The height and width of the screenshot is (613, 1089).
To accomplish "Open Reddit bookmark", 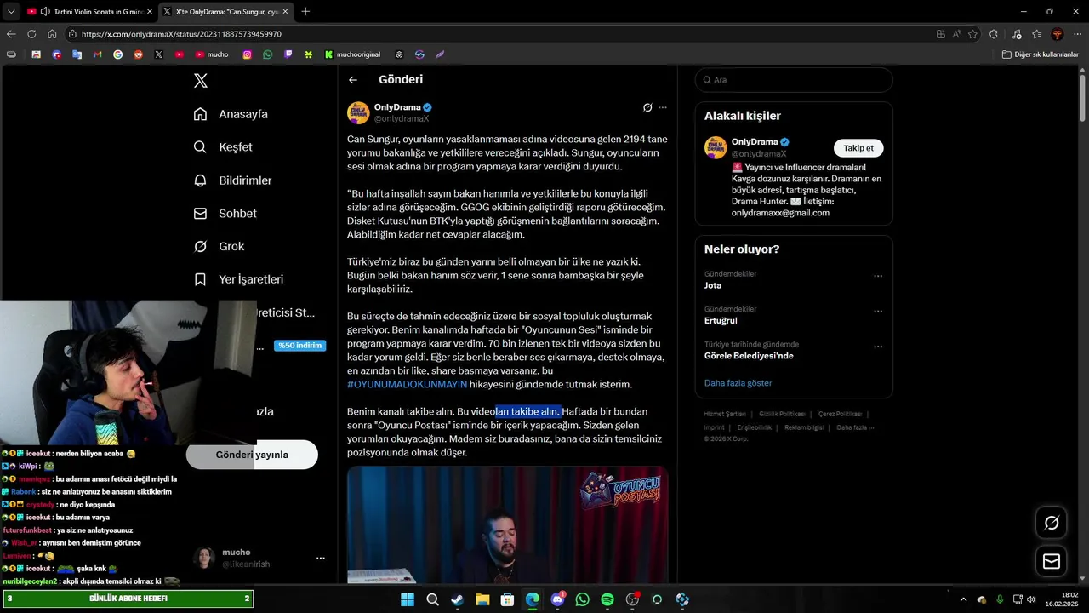I will [139, 54].
